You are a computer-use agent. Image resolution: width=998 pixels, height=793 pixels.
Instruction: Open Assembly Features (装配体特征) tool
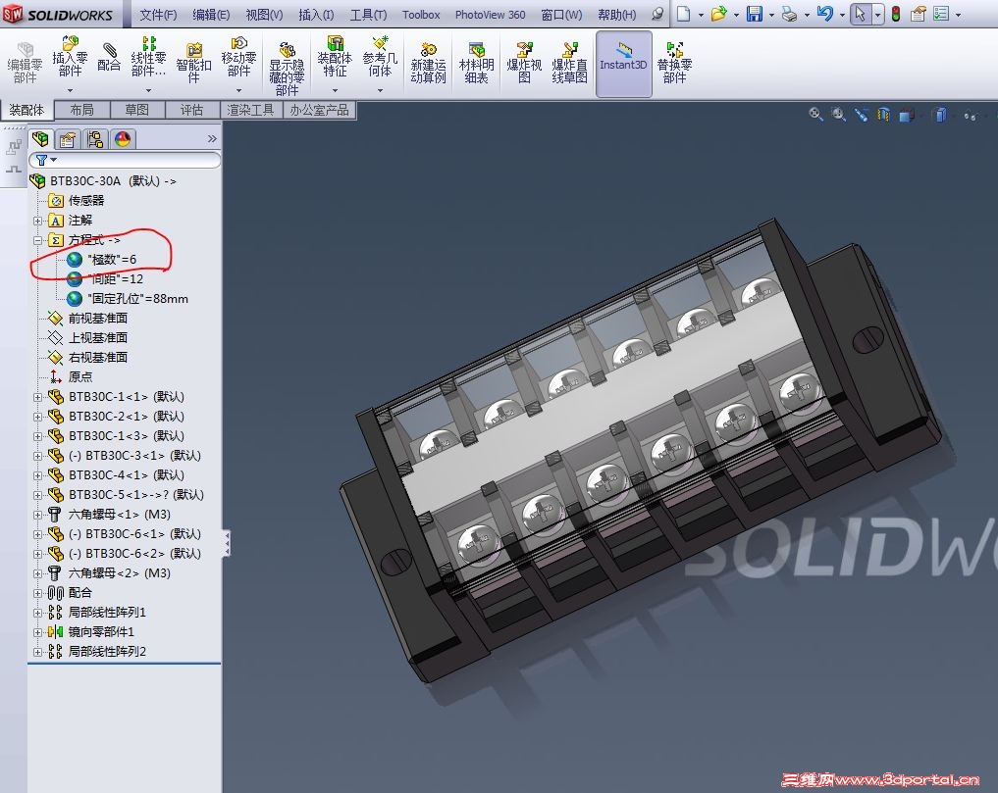pyautogui.click(x=335, y=57)
